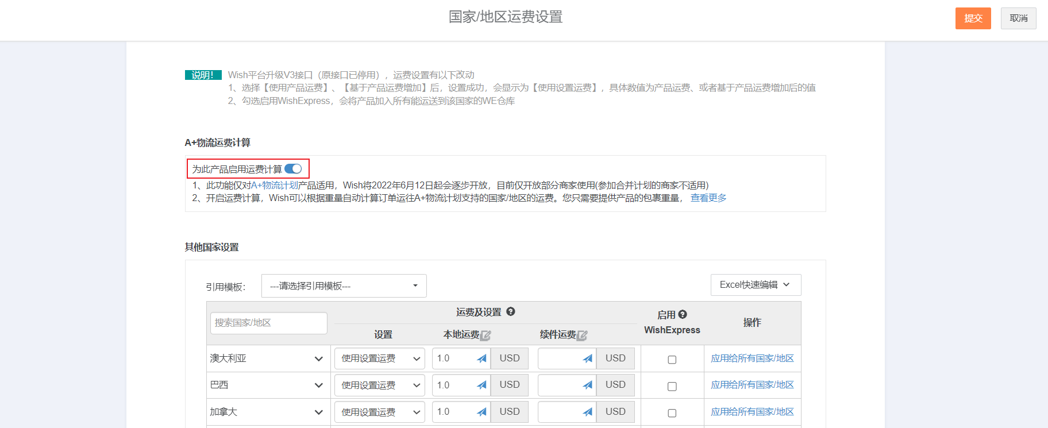1048x428 pixels.
Task: Click the apply arrow icon in 巴西 续件运费 field
Action: (587, 385)
